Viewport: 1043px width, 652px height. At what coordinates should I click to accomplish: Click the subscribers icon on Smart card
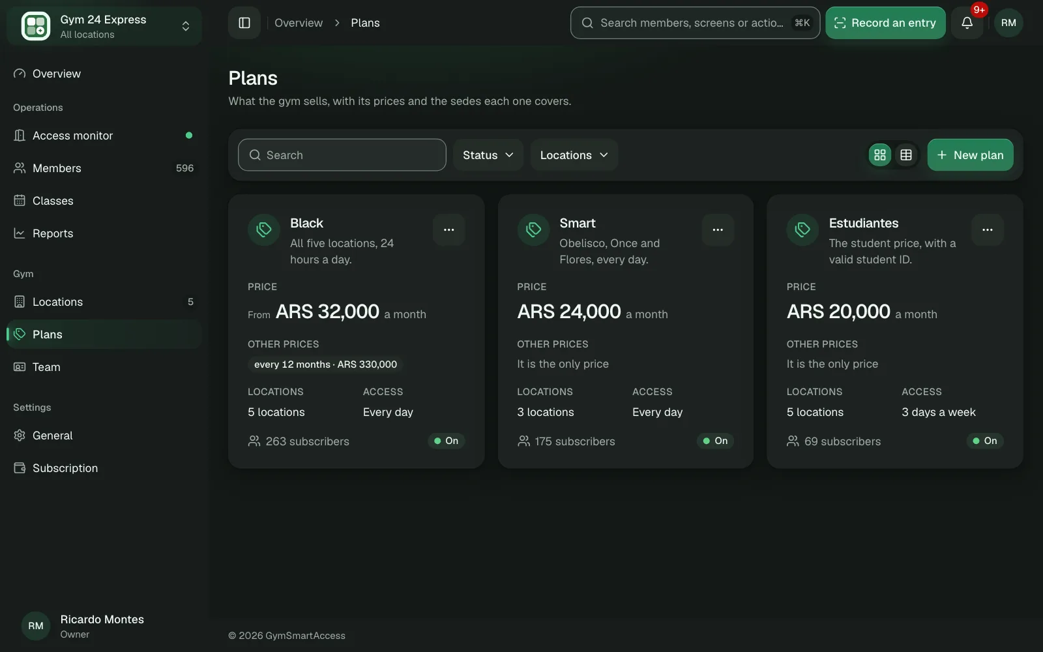(523, 441)
